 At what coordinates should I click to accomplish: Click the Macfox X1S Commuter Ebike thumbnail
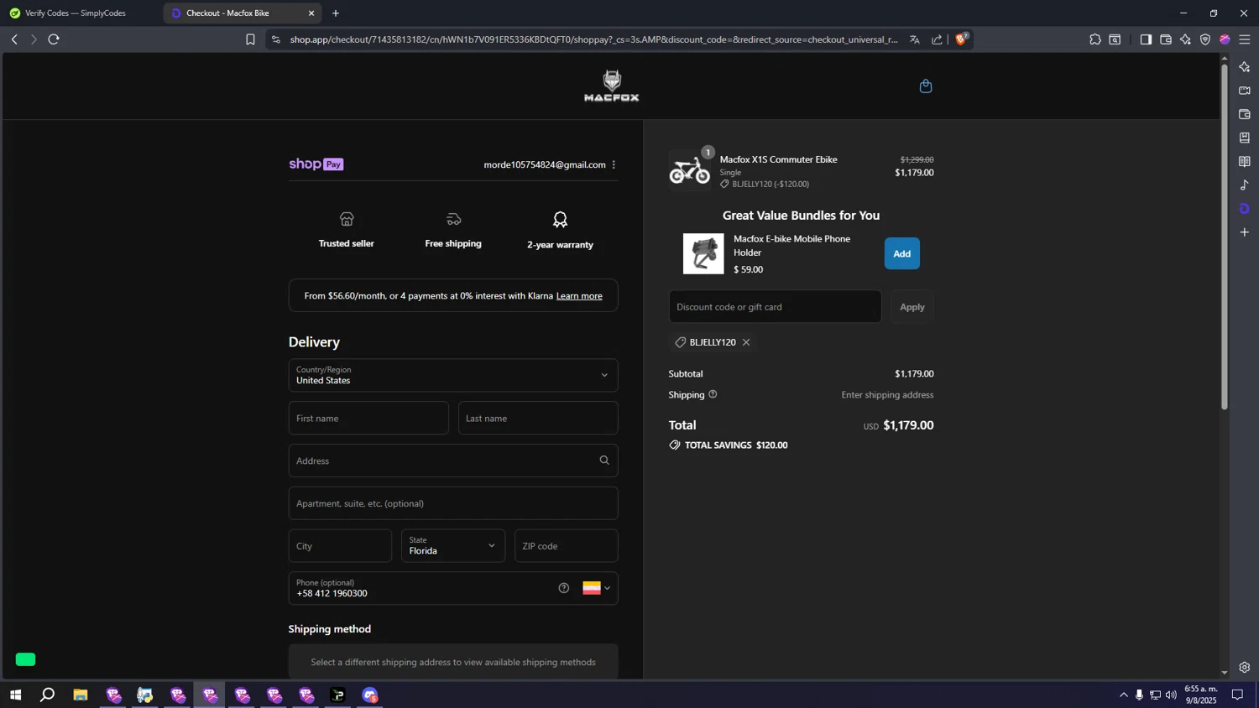pyautogui.click(x=690, y=170)
